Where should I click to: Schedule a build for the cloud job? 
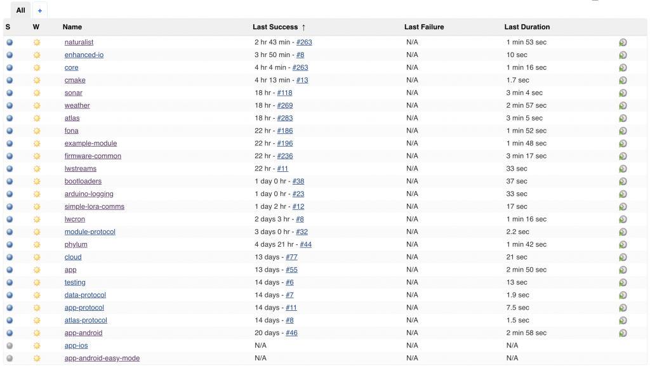point(623,258)
